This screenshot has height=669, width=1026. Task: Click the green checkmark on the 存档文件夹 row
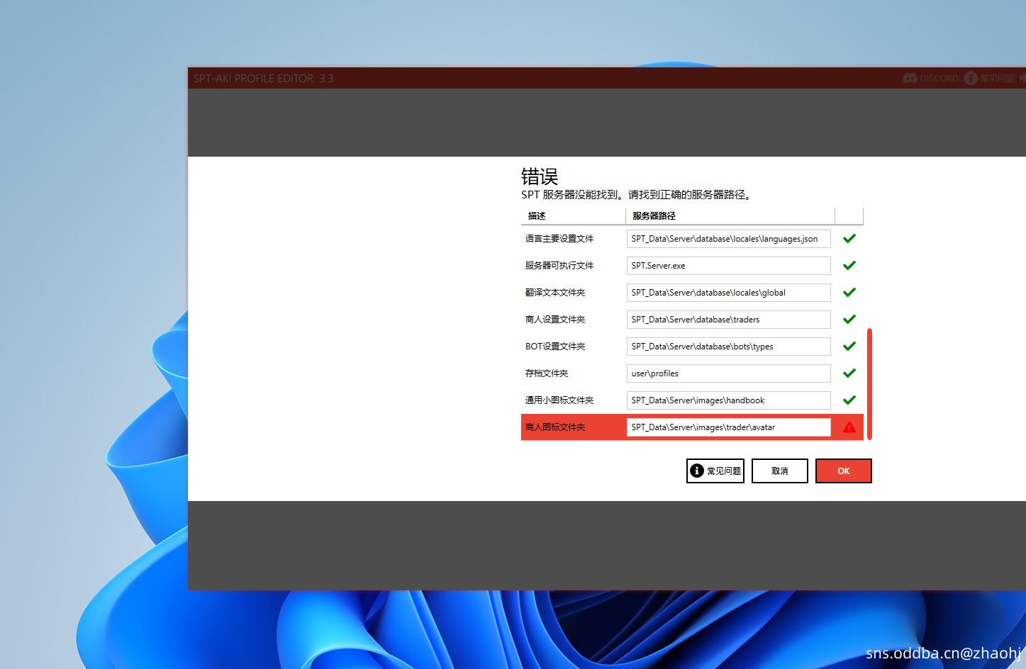click(849, 373)
